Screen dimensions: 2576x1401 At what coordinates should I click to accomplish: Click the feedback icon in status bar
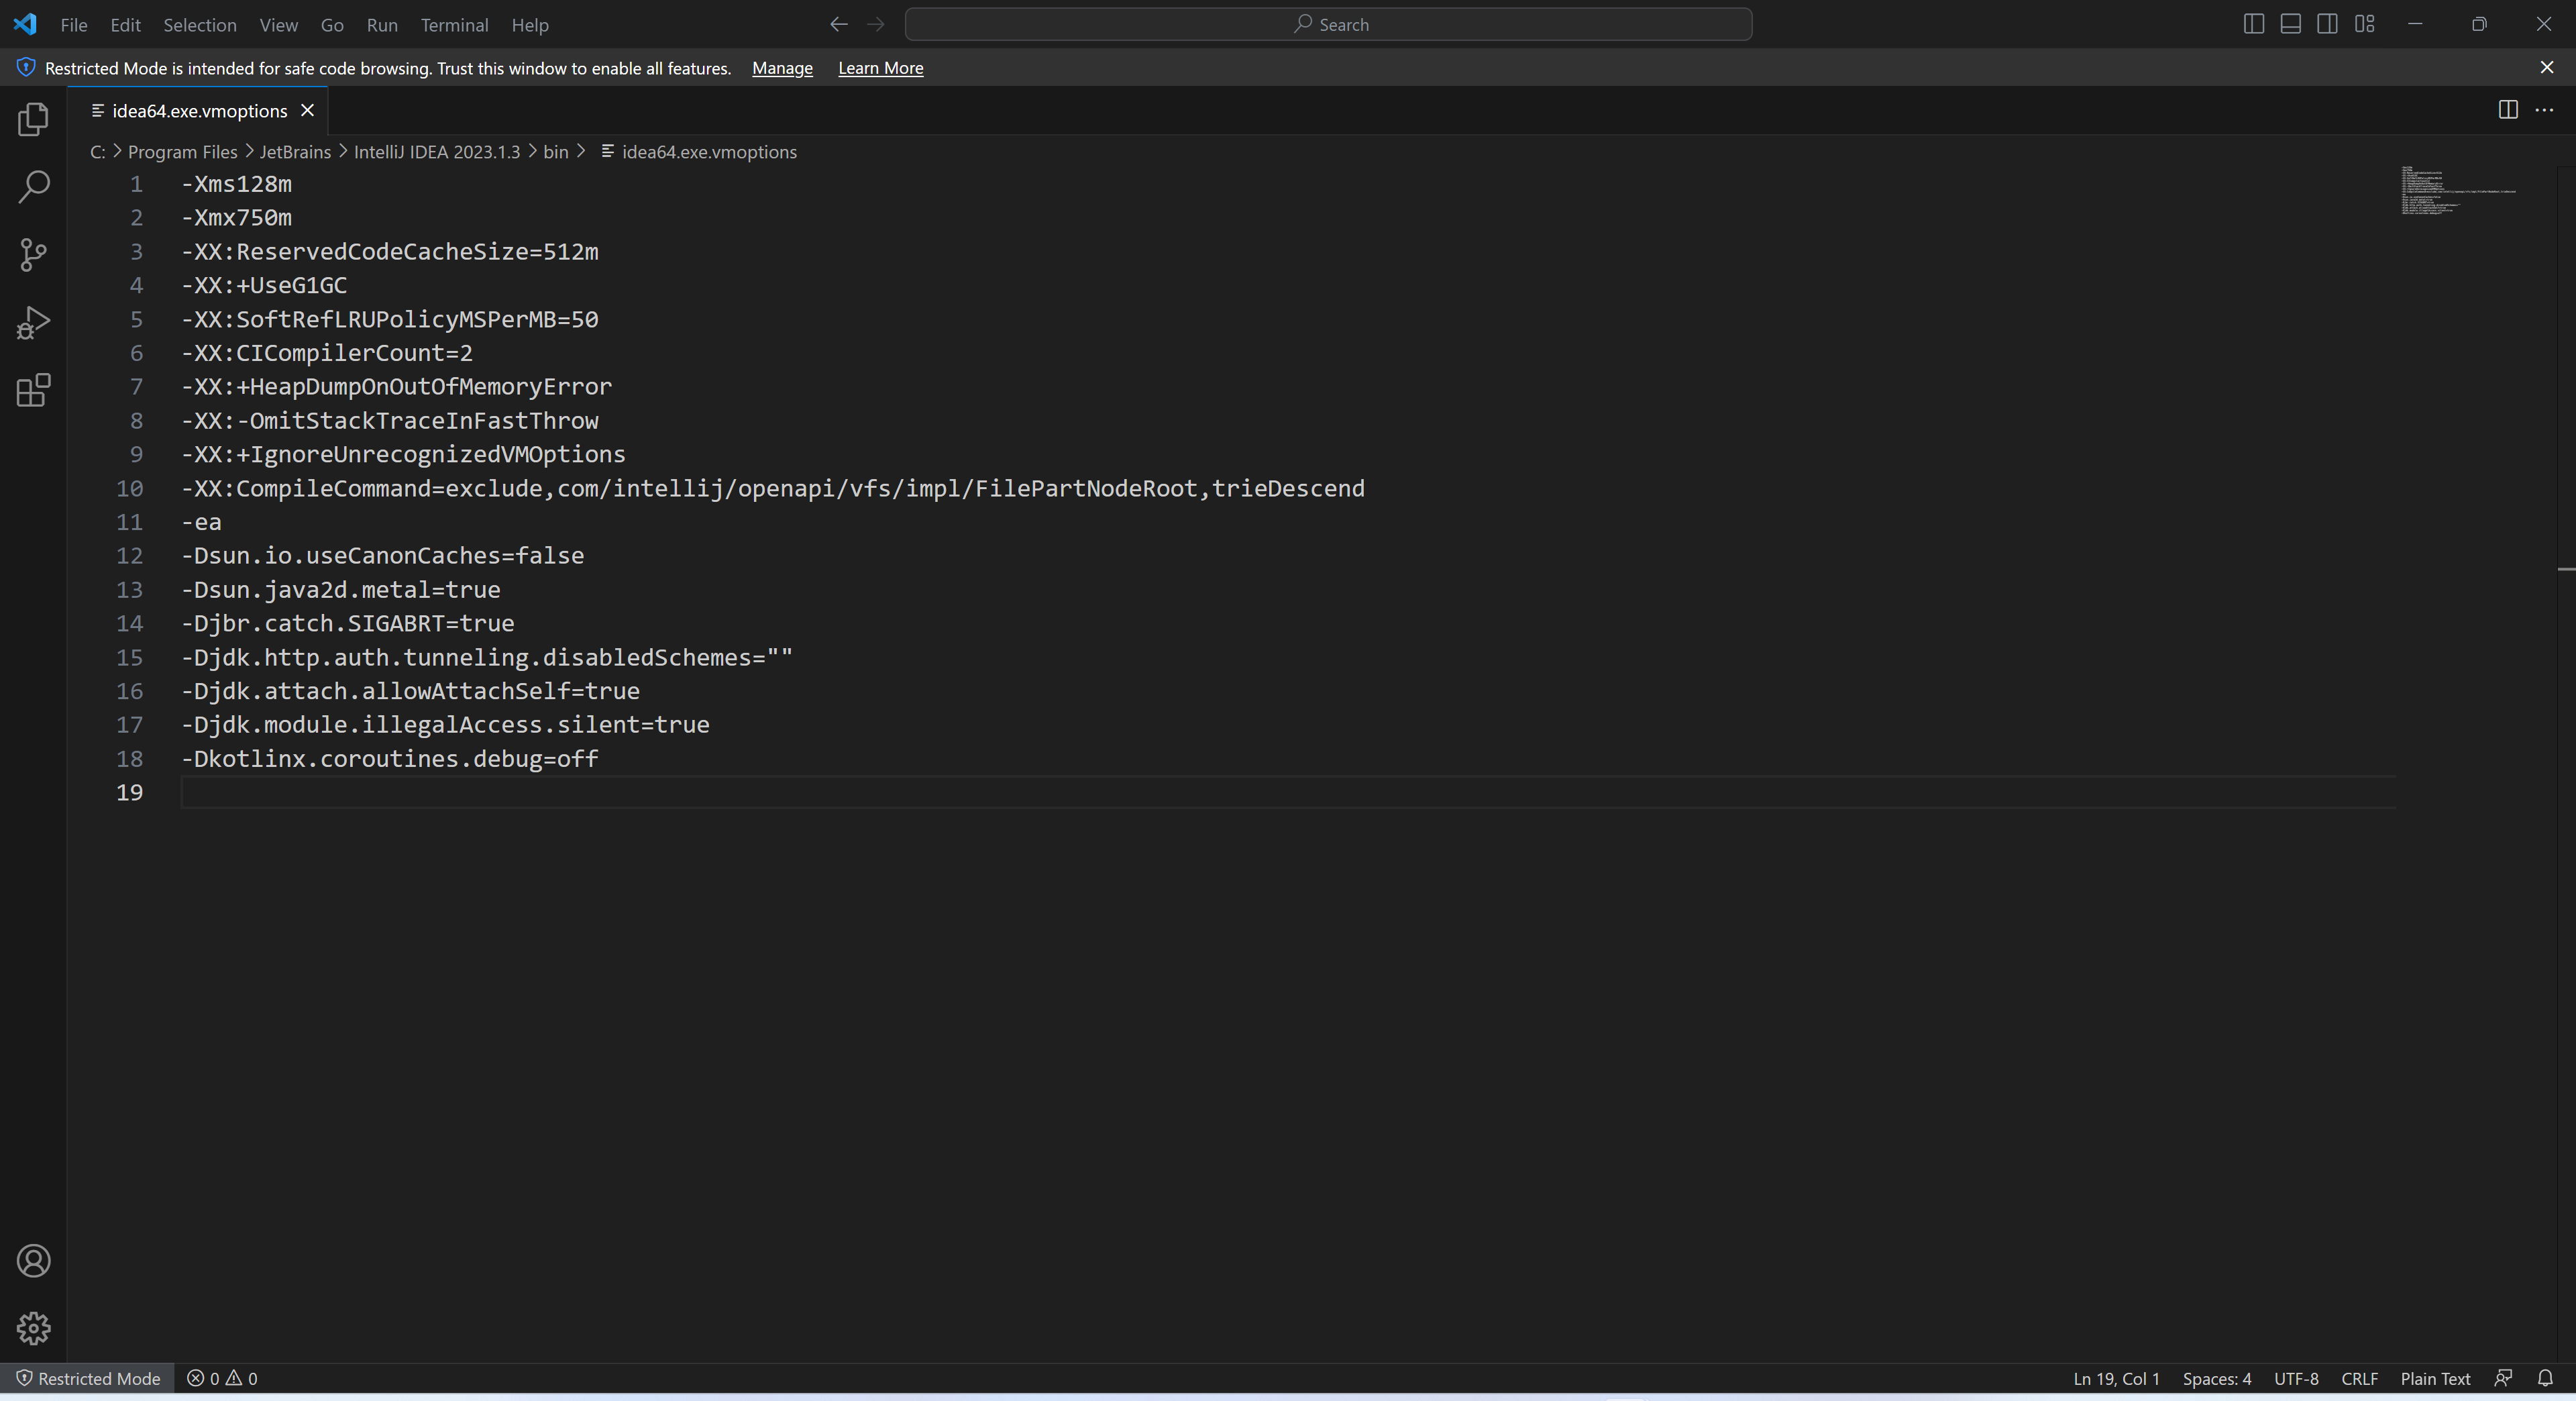(x=2503, y=1378)
